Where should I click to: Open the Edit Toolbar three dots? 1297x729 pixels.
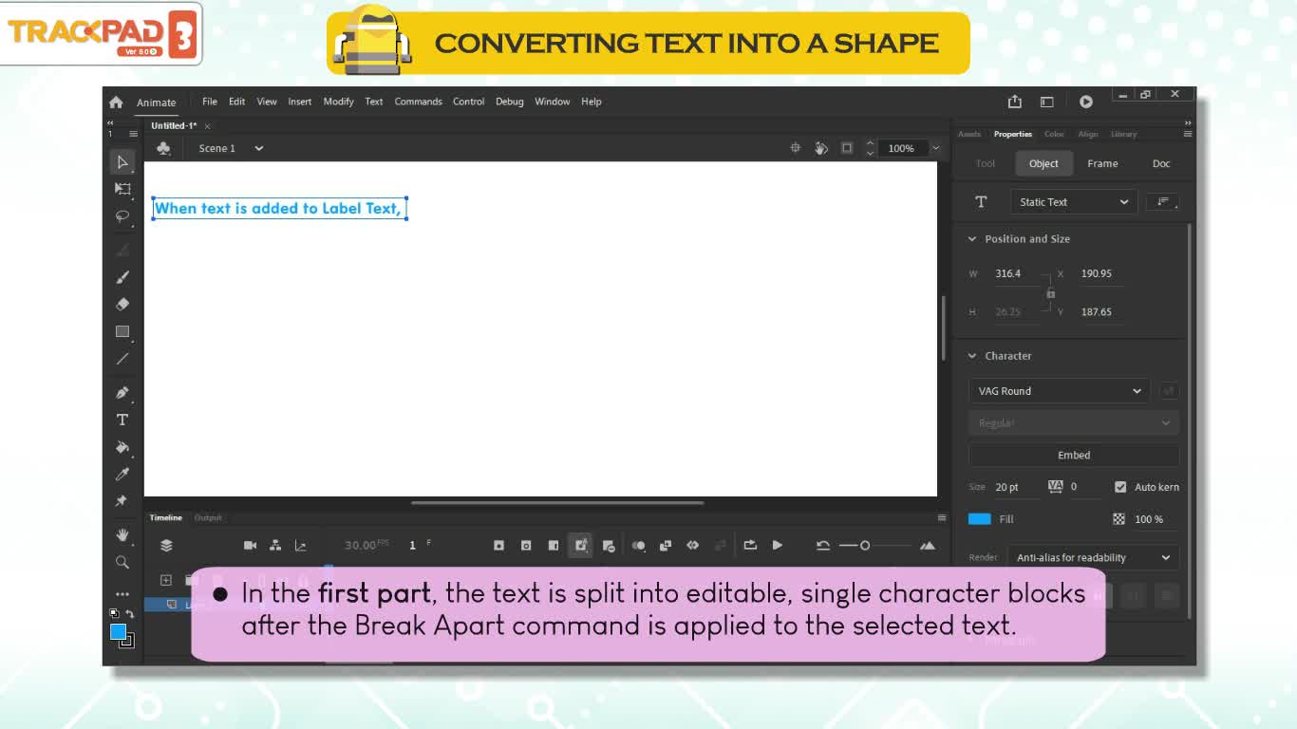122,594
